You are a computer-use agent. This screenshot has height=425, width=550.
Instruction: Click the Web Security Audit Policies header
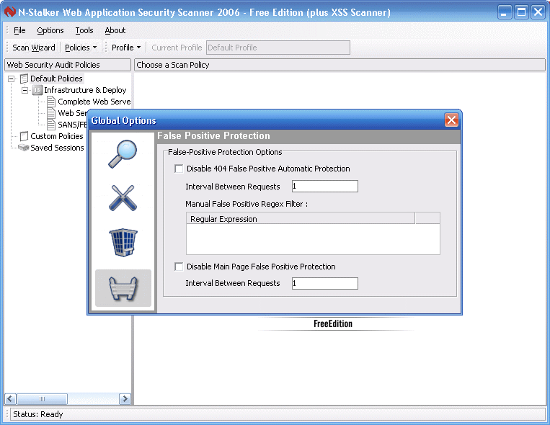point(68,65)
